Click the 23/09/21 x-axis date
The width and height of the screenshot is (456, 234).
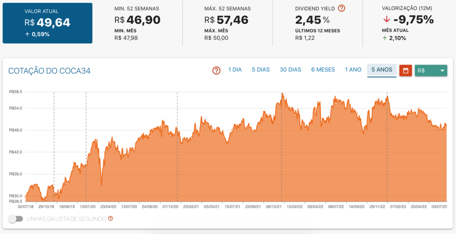click(253, 206)
